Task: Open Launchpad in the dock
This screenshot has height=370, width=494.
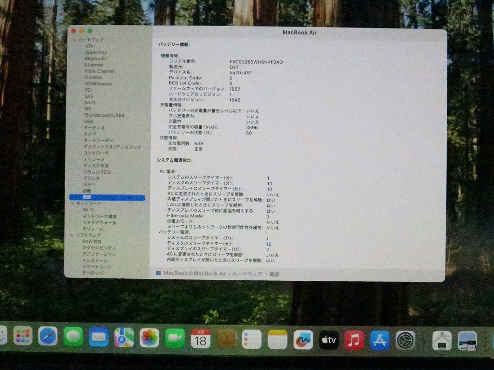Action: point(23,336)
